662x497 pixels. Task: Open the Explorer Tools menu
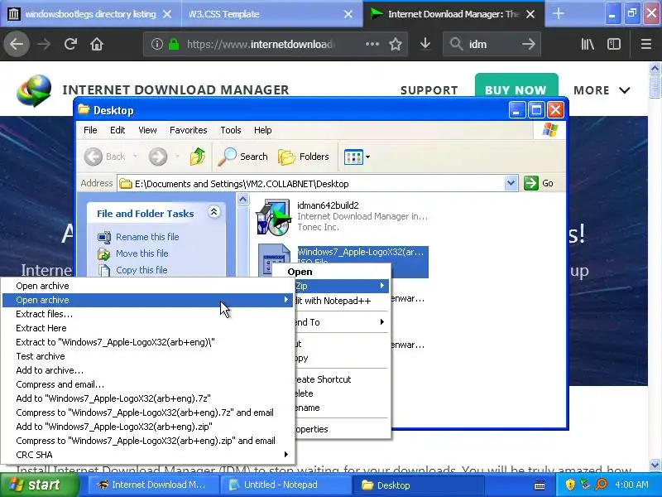tap(231, 130)
